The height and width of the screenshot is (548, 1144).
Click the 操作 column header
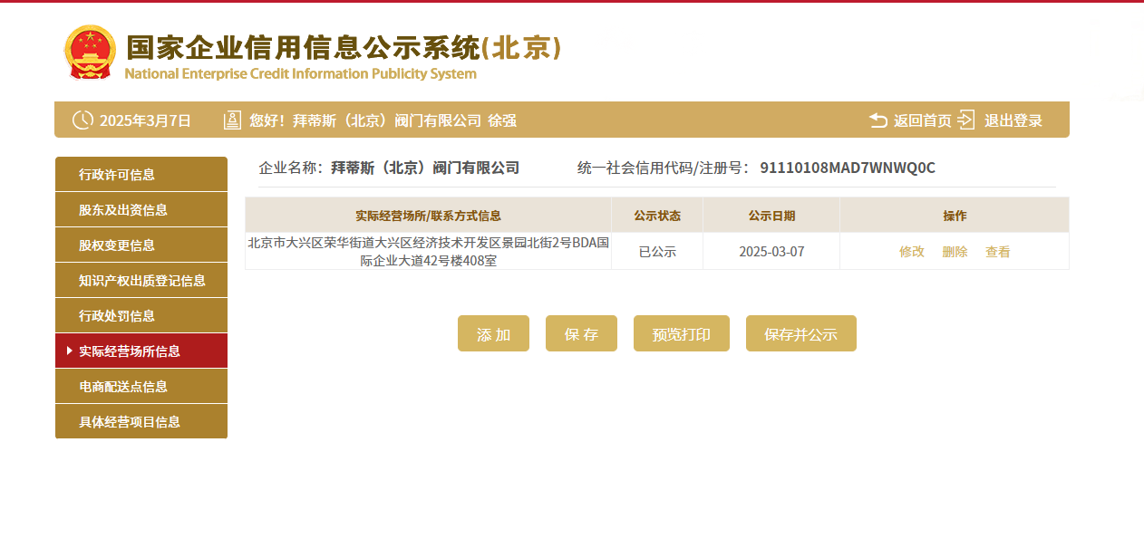pyautogui.click(x=955, y=216)
